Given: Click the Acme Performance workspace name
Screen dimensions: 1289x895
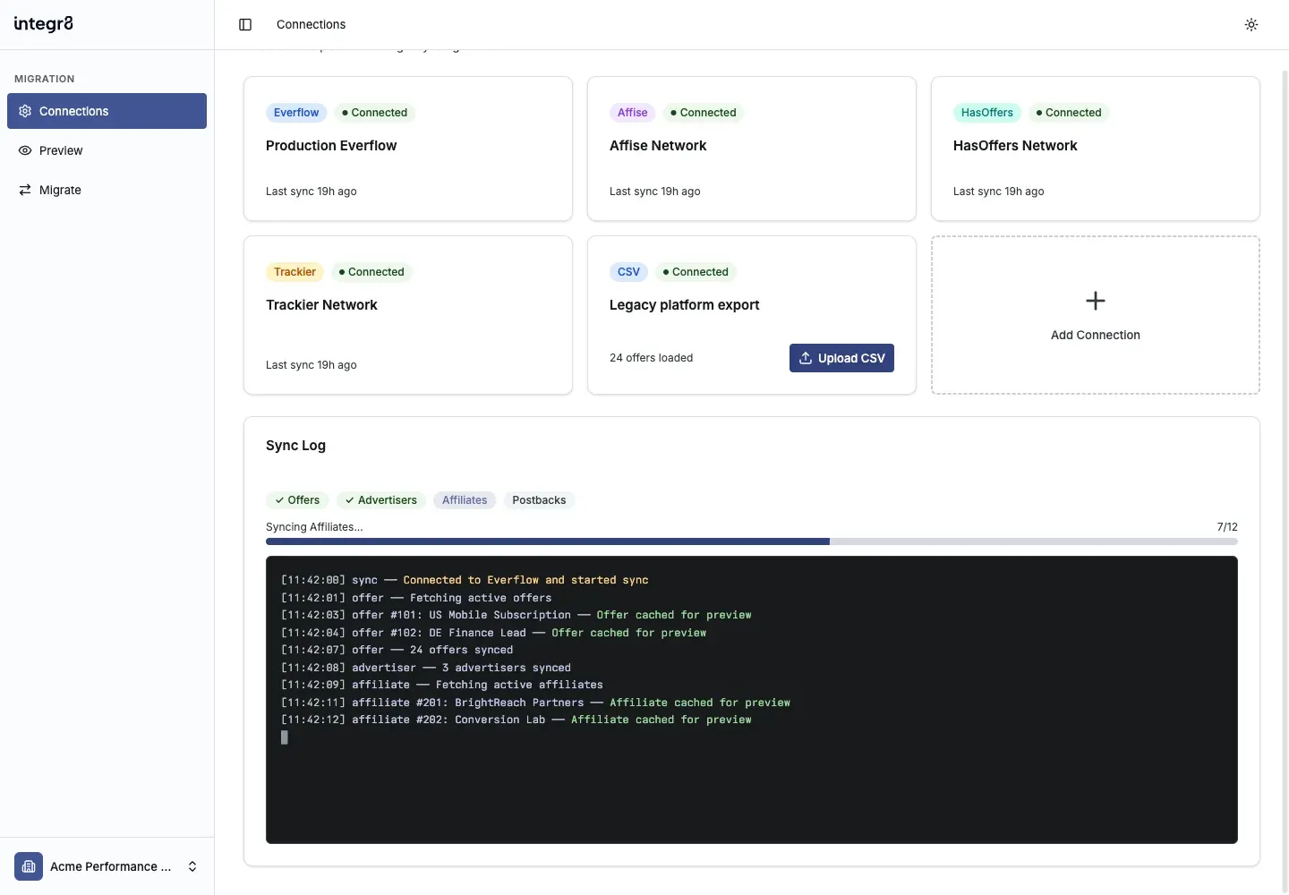Looking at the screenshot, I should pos(110,866).
